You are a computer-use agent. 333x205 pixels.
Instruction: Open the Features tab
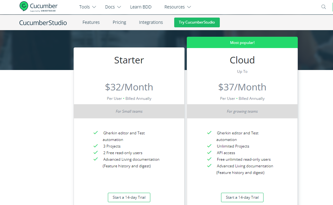tap(91, 22)
